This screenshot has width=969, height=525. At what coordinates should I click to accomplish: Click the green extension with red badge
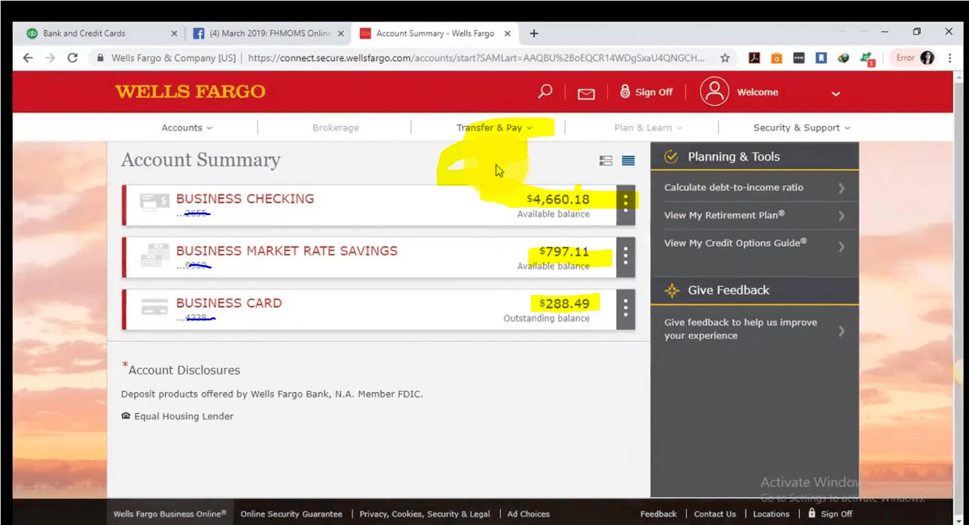(867, 58)
